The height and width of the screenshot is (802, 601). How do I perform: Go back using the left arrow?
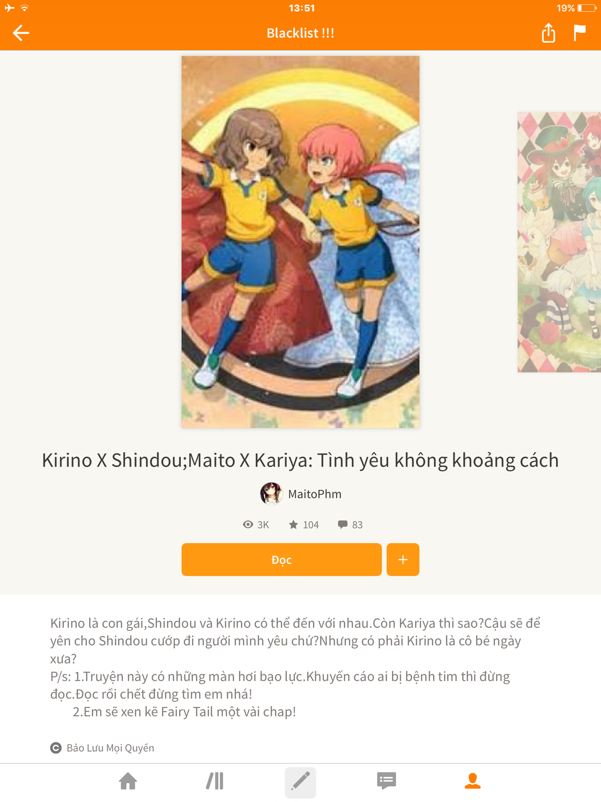[x=21, y=33]
